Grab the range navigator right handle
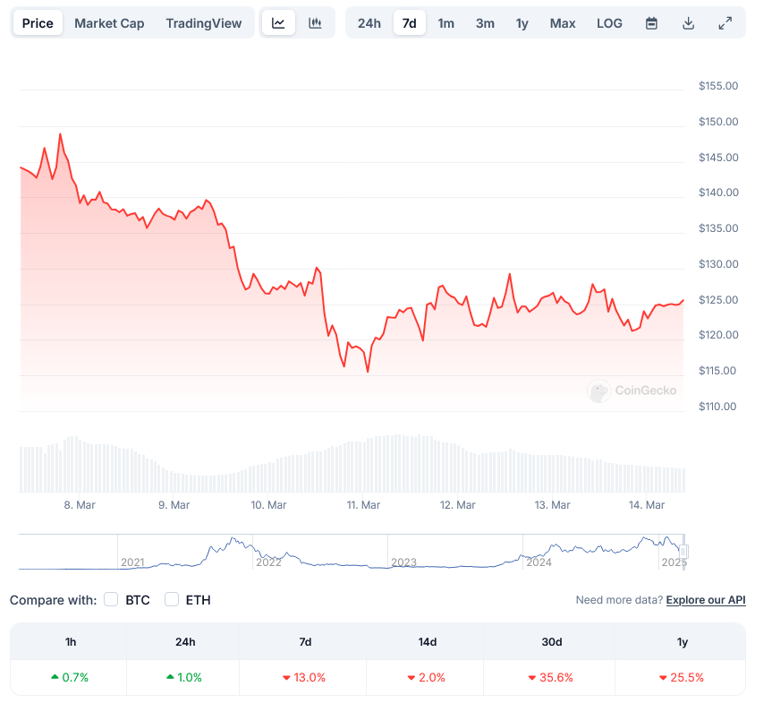This screenshot has height=712, width=772. pyautogui.click(x=683, y=552)
